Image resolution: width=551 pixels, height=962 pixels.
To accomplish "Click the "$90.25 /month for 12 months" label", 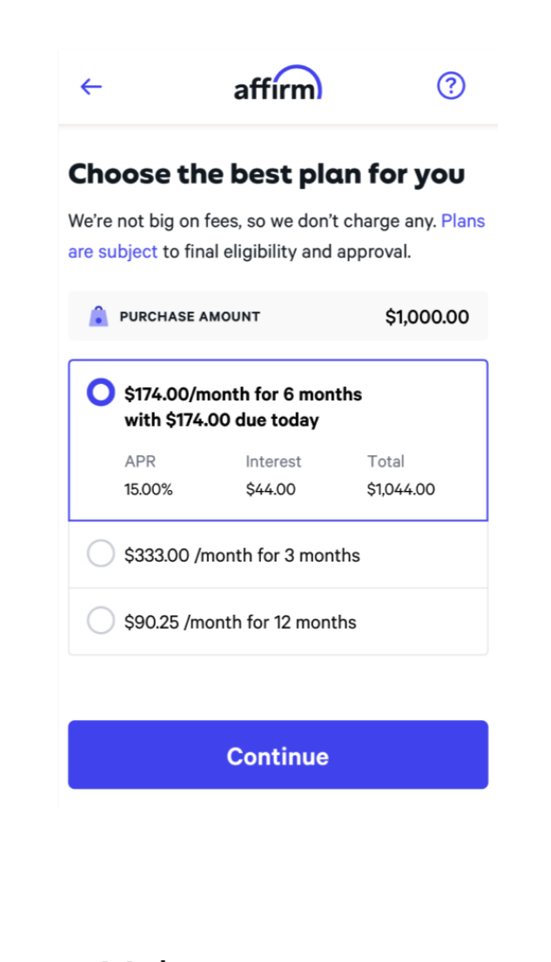I will click(240, 622).
